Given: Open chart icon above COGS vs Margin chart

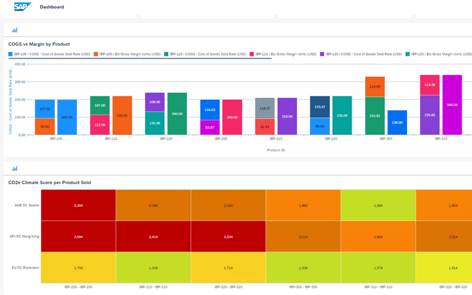Looking at the screenshot, I should click(x=15, y=30).
